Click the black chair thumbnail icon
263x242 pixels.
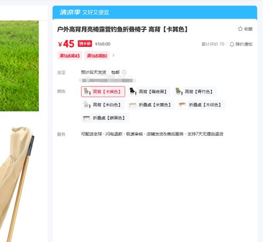[x=133, y=92]
